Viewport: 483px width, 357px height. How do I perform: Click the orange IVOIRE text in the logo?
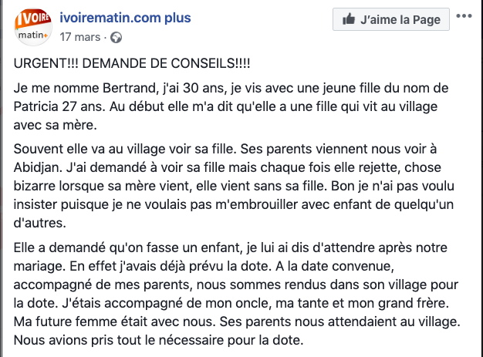point(33,19)
